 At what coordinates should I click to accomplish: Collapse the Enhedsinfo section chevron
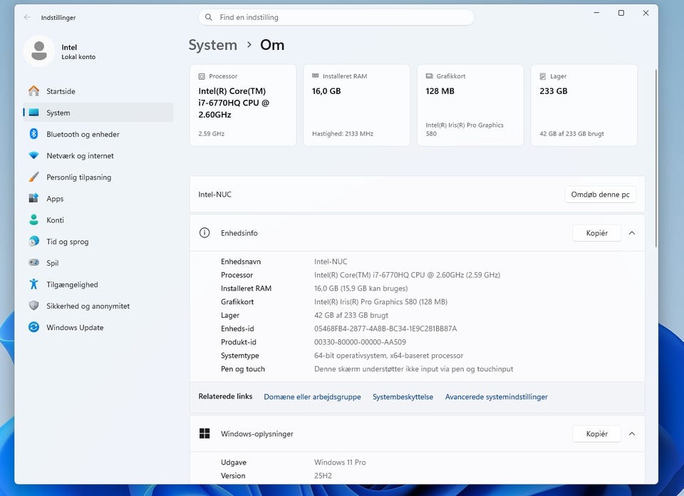(632, 233)
